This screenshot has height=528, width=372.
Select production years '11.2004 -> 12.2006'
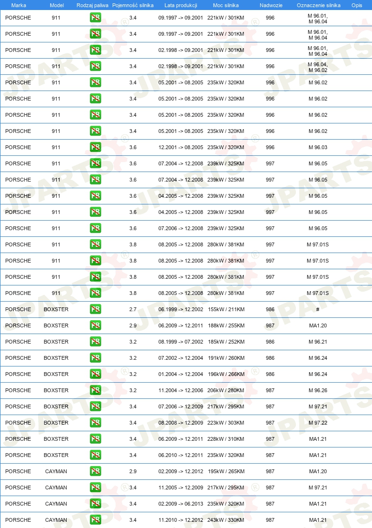[181, 390]
